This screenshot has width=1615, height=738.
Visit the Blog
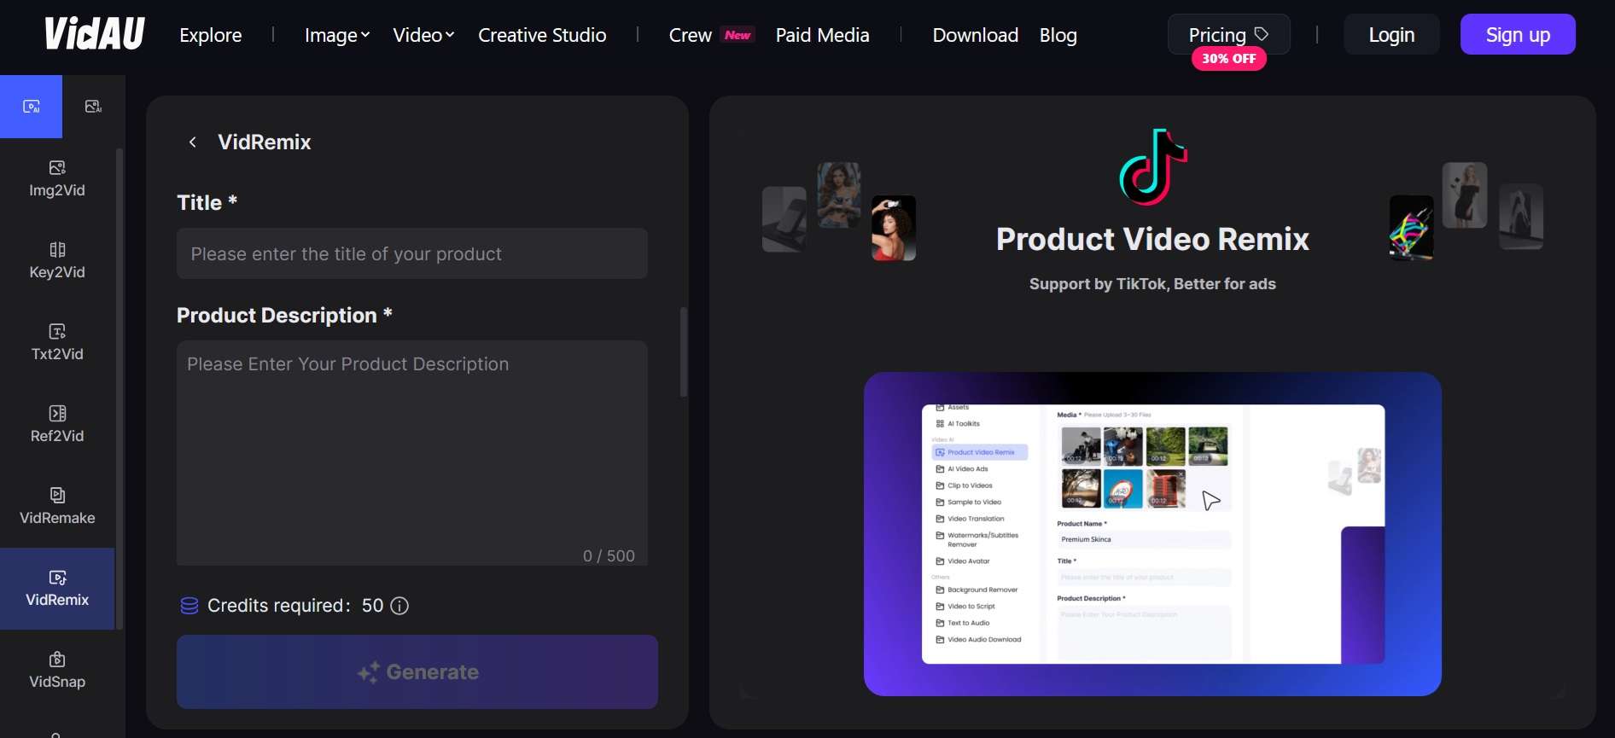point(1058,35)
